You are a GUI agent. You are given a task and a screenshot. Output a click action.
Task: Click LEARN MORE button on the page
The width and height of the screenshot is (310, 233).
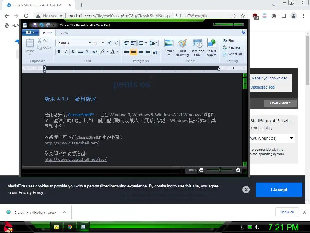(280, 103)
